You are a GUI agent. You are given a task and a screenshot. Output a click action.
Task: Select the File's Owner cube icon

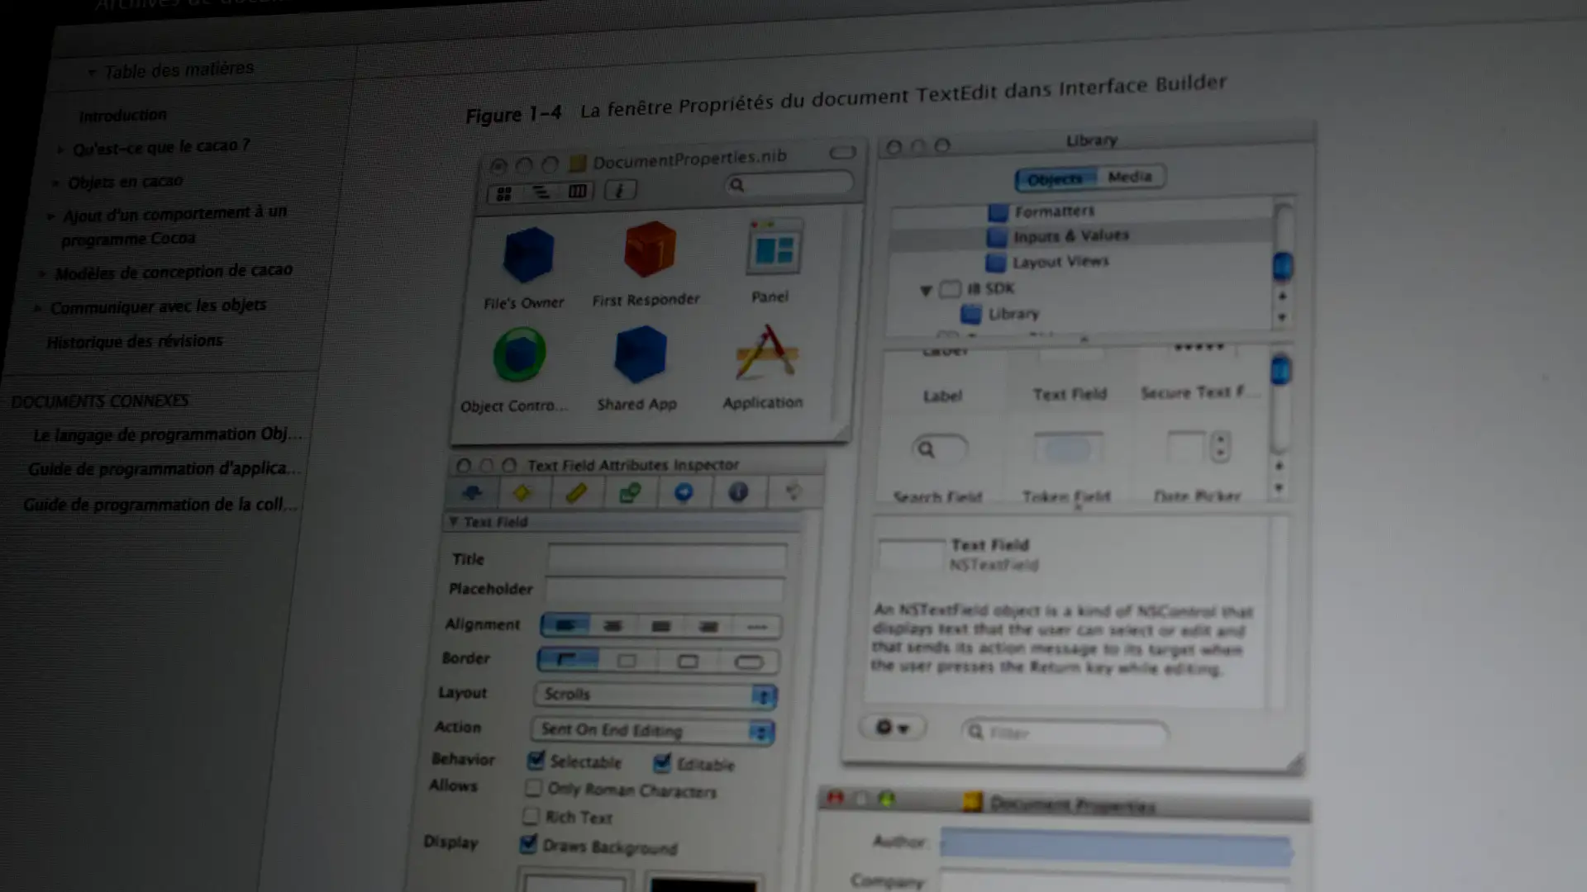pyautogui.click(x=528, y=254)
